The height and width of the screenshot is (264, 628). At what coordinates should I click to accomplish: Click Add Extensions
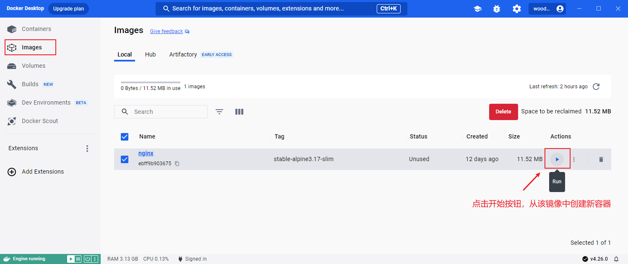click(36, 172)
